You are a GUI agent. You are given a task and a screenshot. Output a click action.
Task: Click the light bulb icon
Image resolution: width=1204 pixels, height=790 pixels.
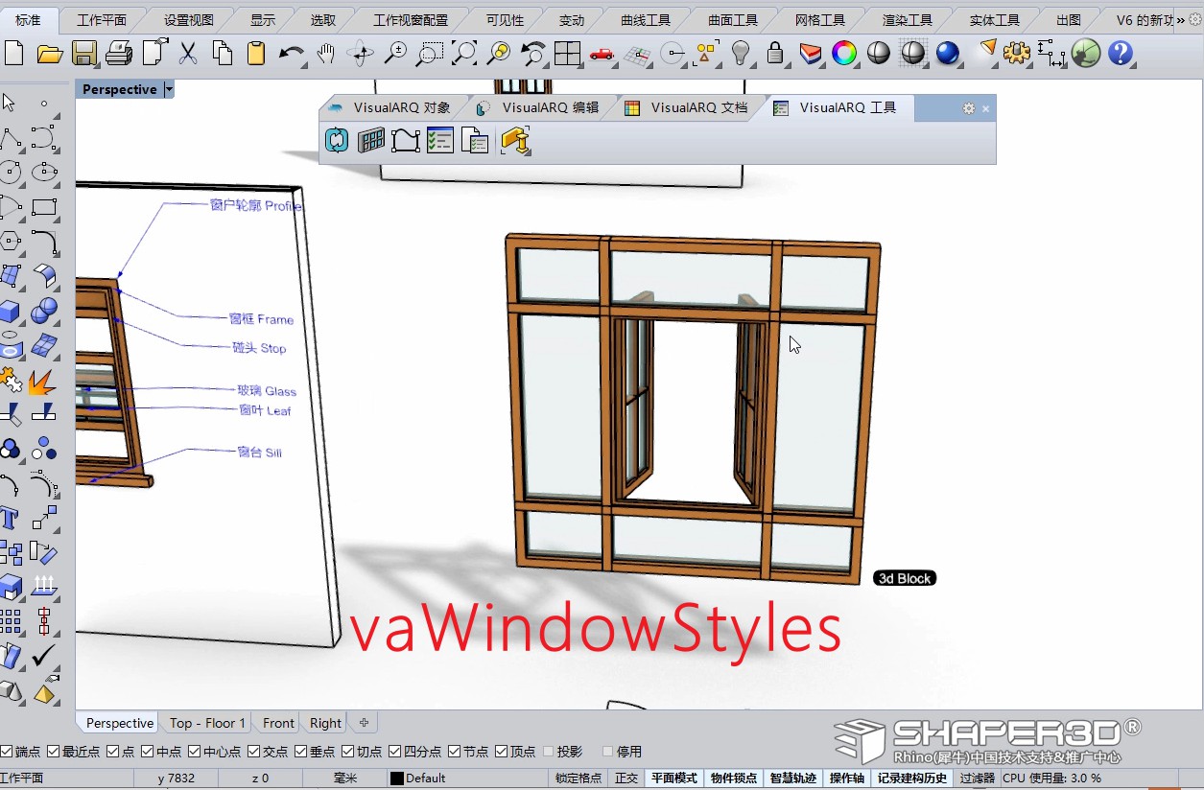click(x=740, y=53)
